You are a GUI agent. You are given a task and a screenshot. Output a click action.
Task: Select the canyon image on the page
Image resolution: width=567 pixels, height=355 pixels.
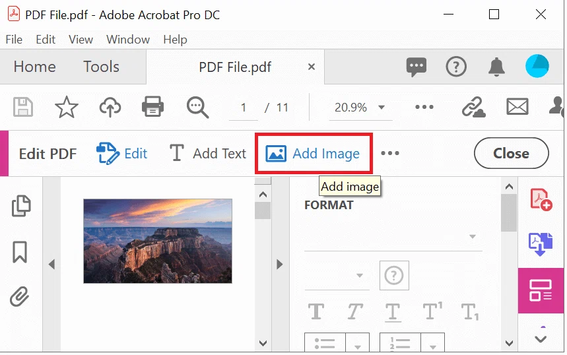pos(158,241)
